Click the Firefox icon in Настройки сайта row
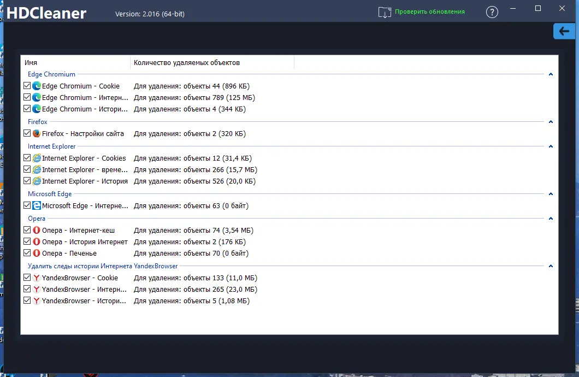The width and height of the screenshot is (579, 377). click(37, 133)
